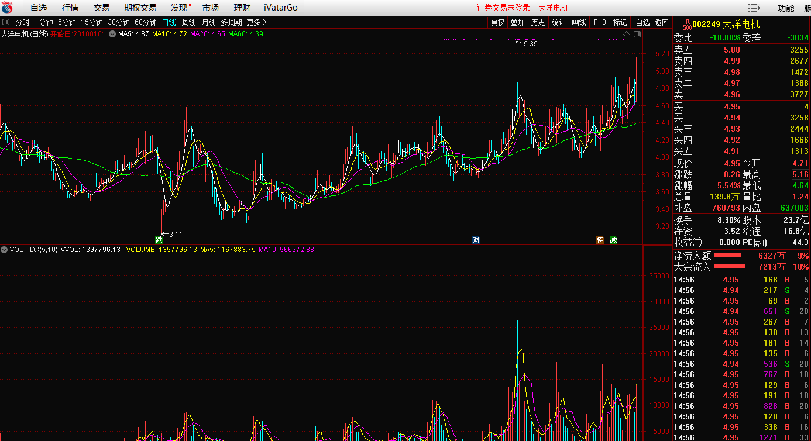The height and width of the screenshot is (441, 811).
Task: Click the 统计 statistics button
Action: click(558, 22)
